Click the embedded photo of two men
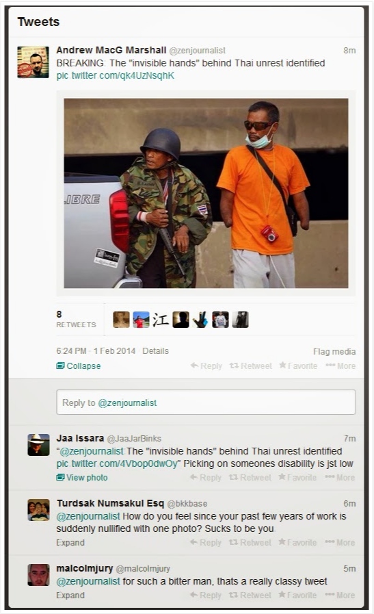The width and height of the screenshot is (374, 614). (206, 193)
